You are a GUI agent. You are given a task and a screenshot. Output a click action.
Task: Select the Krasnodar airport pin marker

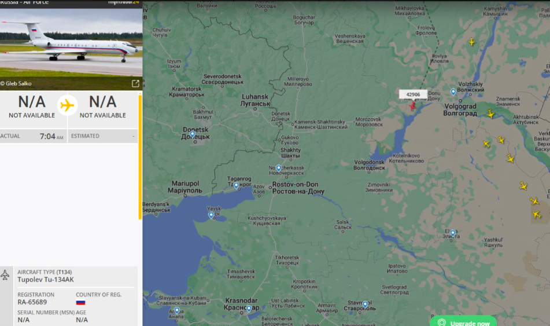tap(249, 309)
